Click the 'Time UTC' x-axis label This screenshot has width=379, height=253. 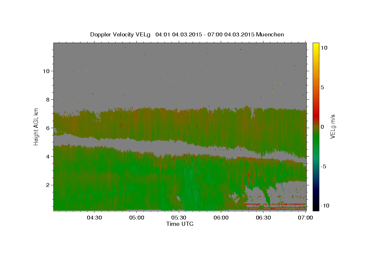pos(180,224)
